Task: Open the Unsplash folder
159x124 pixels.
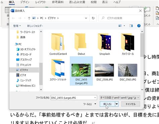Action: 105,44
